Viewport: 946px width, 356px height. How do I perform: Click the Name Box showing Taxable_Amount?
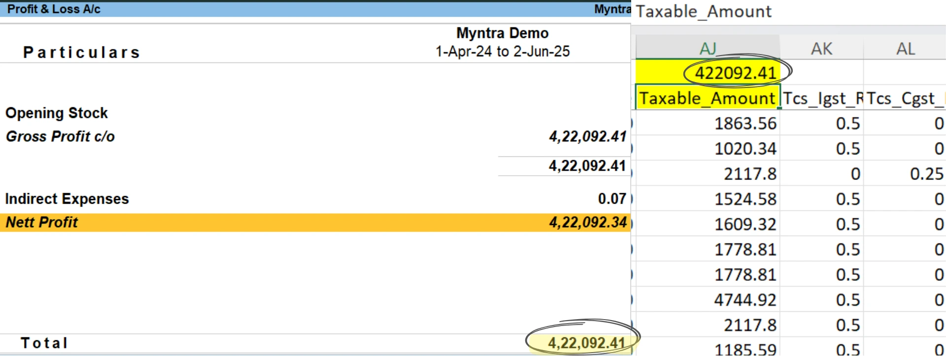(704, 11)
